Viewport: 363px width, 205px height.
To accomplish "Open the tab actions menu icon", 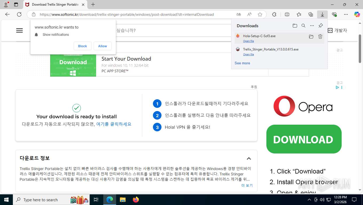I will [x=16, y=5].
